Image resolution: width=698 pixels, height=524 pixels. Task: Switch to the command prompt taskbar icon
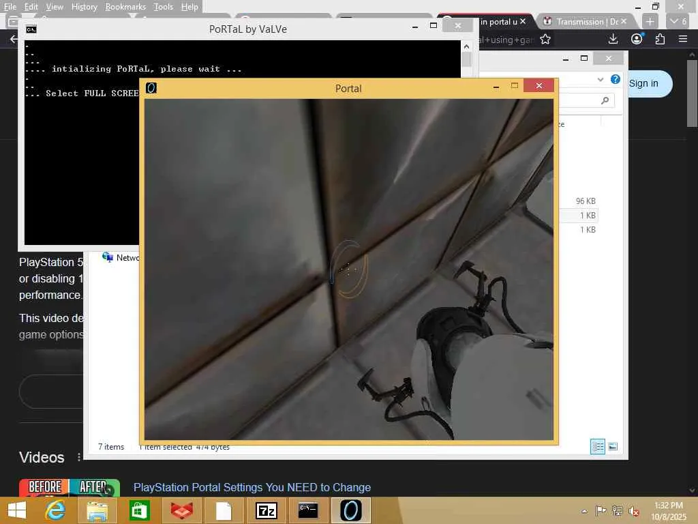(308, 510)
